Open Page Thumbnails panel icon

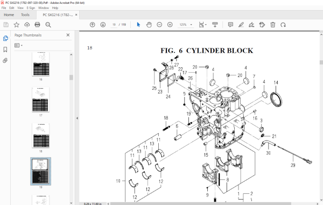[5, 38]
